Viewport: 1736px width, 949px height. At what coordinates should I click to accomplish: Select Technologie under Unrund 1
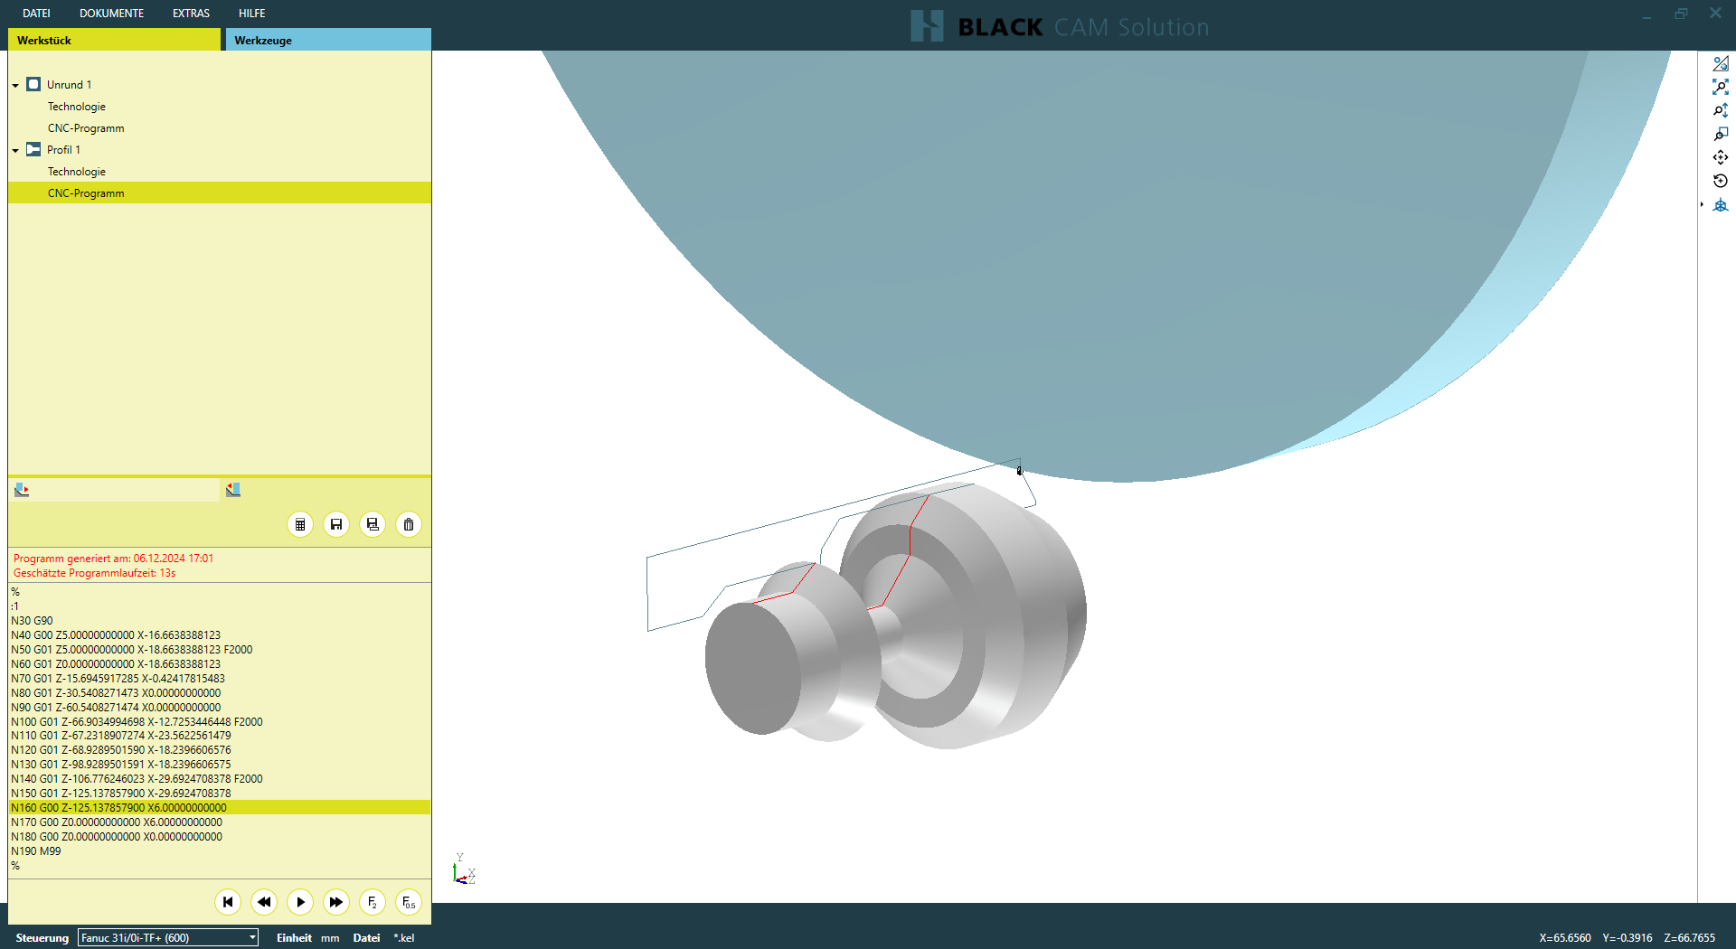click(x=77, y=107)
